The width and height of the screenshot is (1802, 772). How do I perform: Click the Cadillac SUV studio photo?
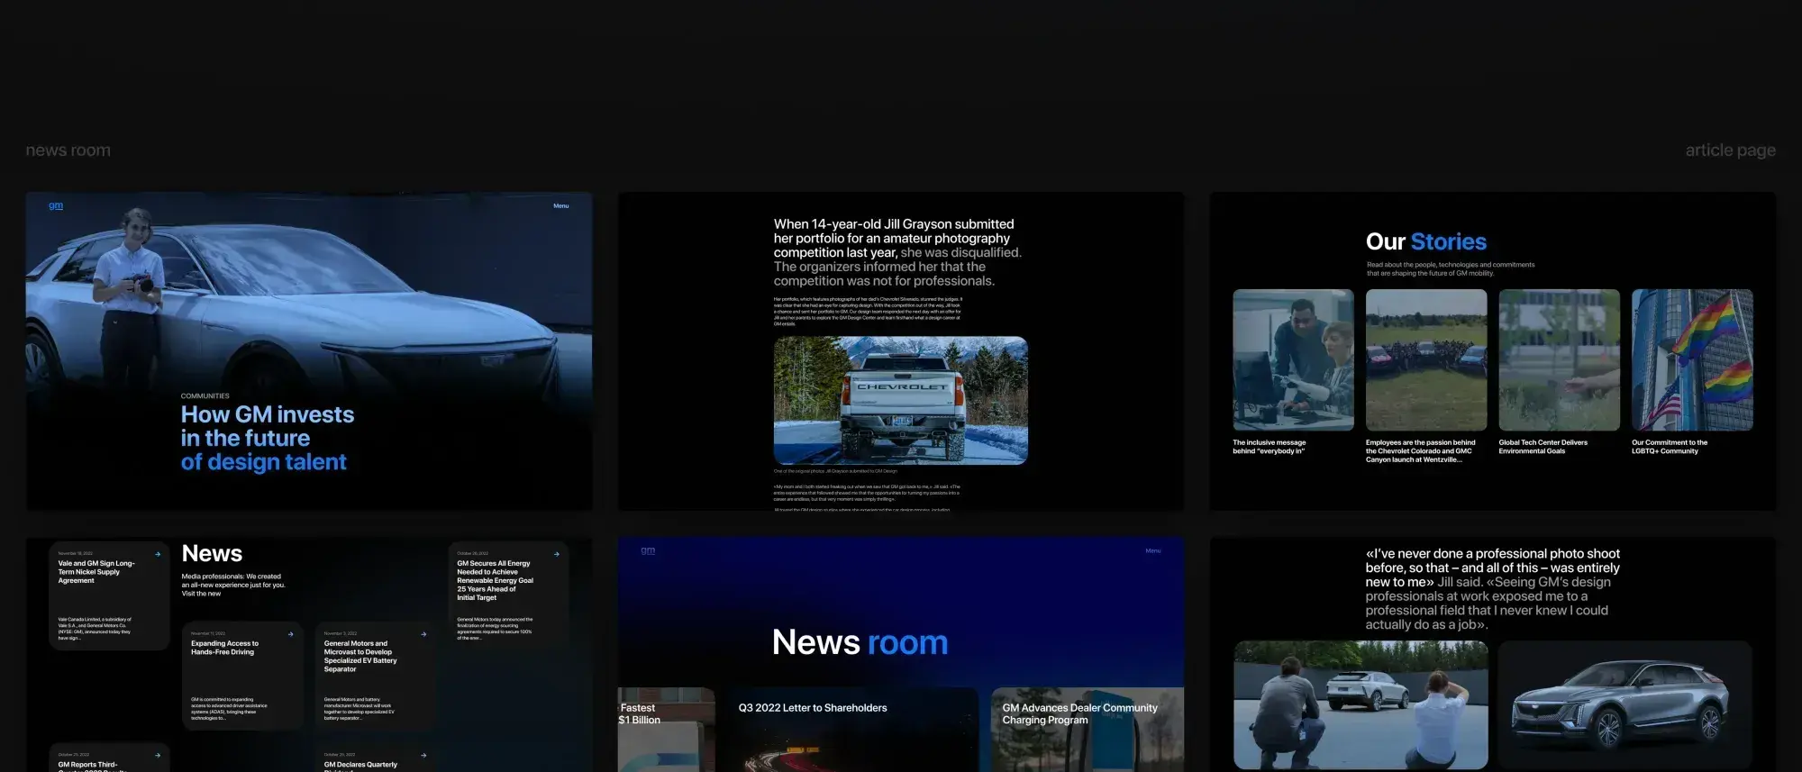tap(1625, 704)
